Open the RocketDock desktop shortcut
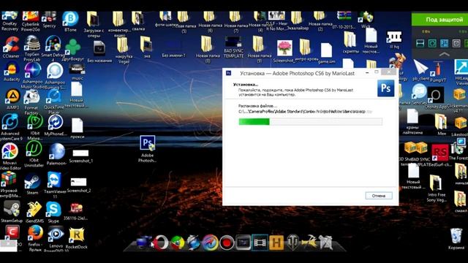The width and height of the screenshot is (468, 263). (76, 237)
